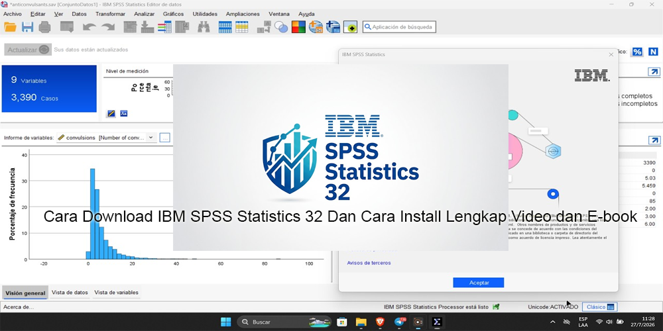Click the pencil icon below Nivel de medición
This screenshot has width=663, height=331.
(111, 114)
